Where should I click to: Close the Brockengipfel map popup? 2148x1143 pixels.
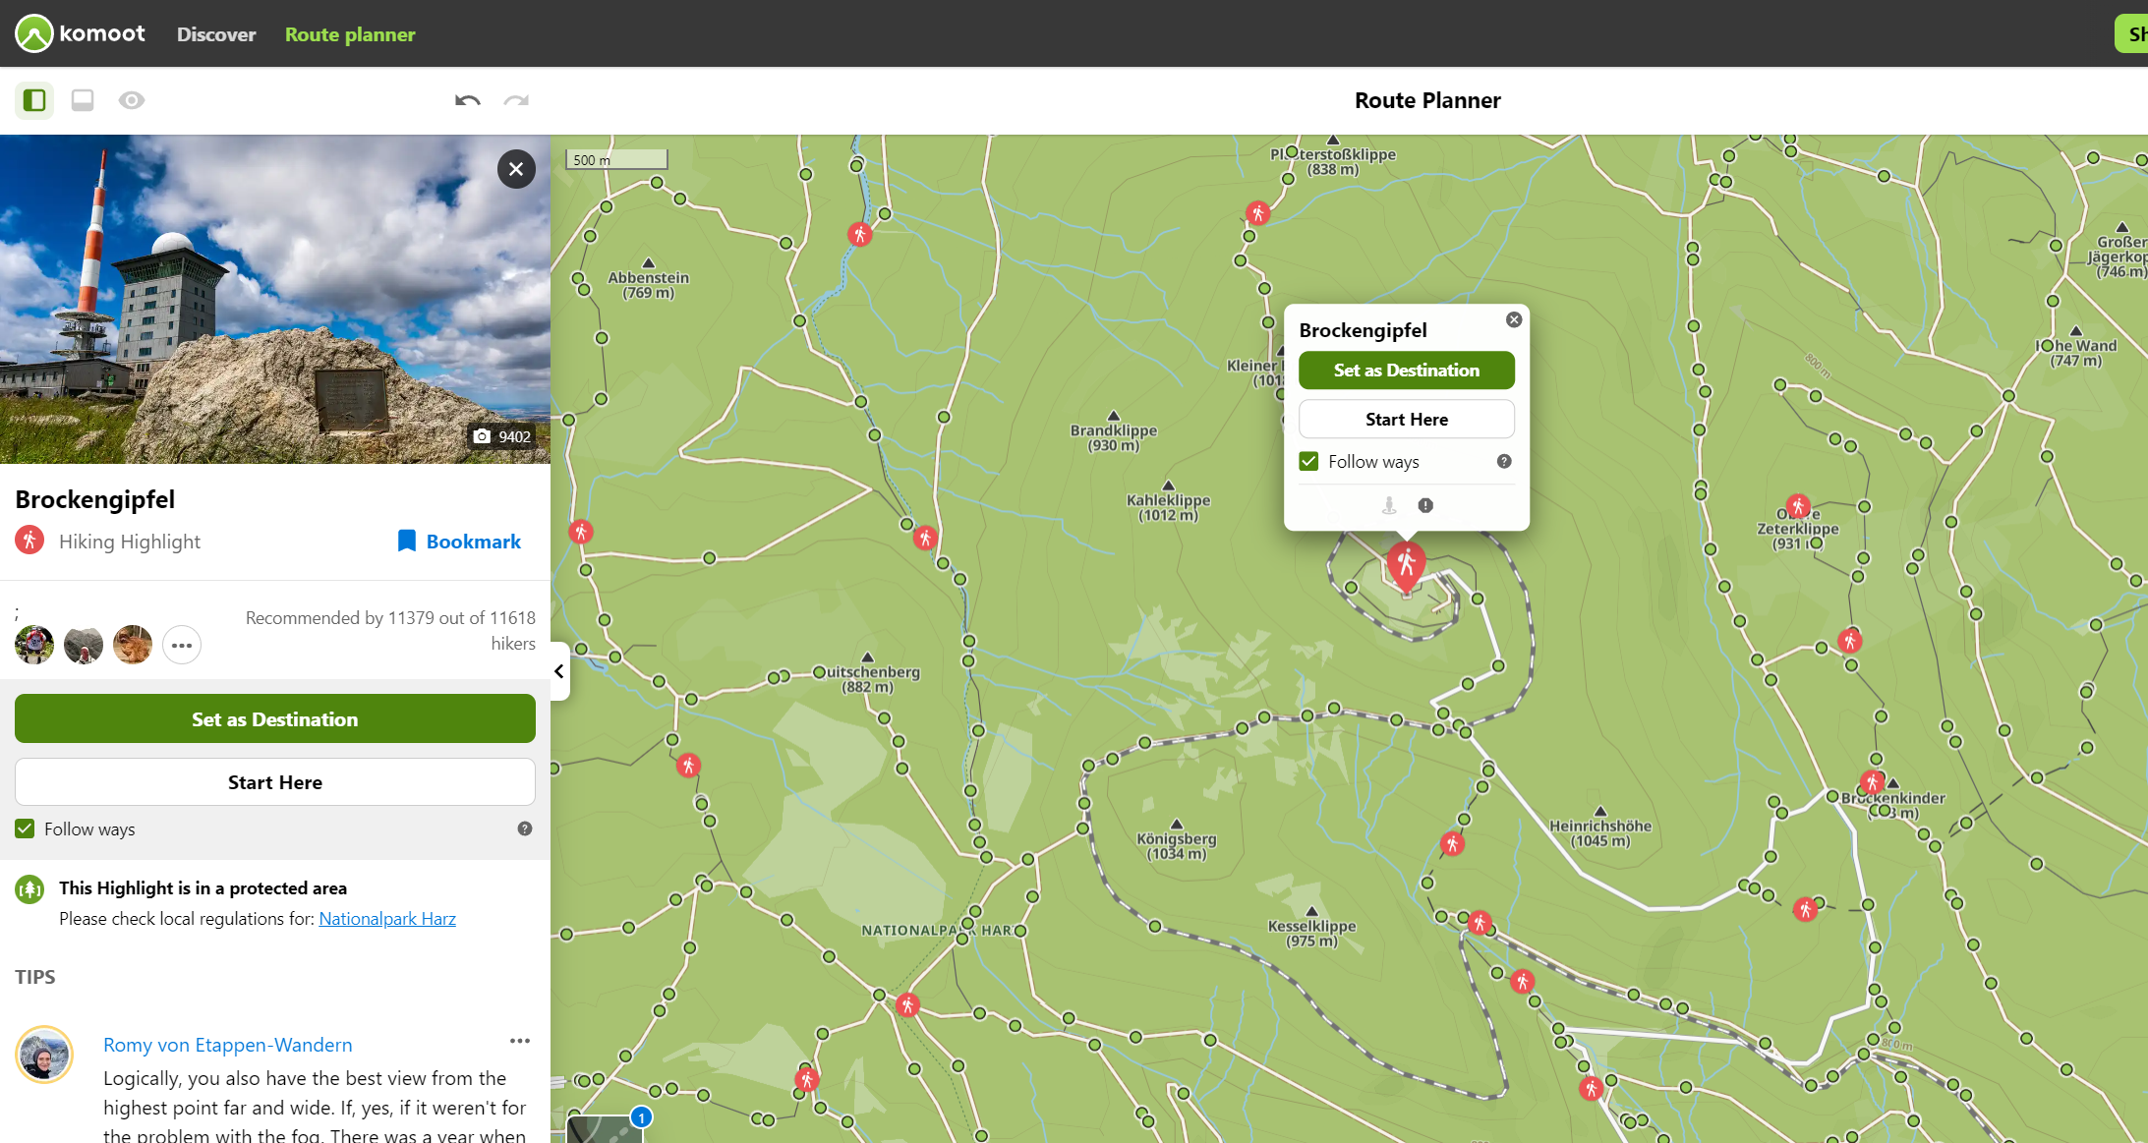1514,319
